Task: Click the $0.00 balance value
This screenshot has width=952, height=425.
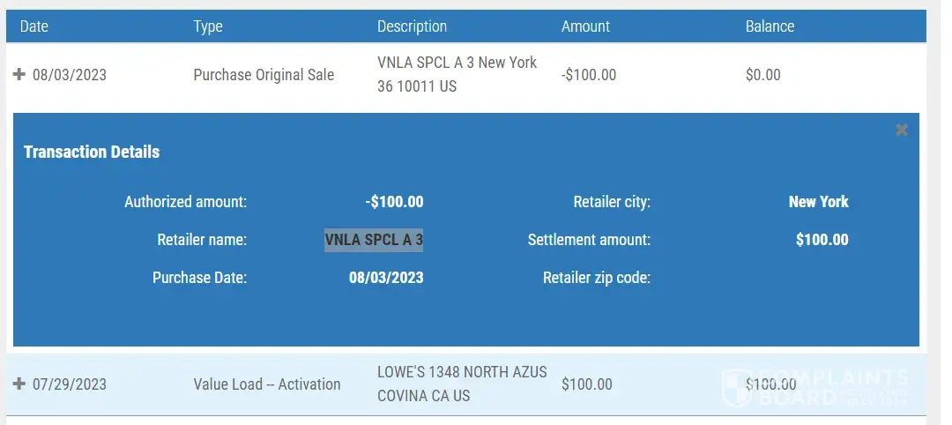Action: coord(762,75)
